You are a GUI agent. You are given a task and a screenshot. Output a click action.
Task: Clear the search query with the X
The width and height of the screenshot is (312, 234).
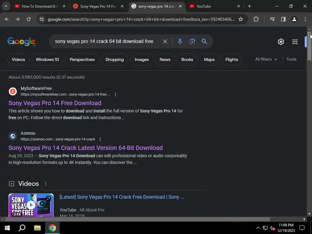click(165, 41)
